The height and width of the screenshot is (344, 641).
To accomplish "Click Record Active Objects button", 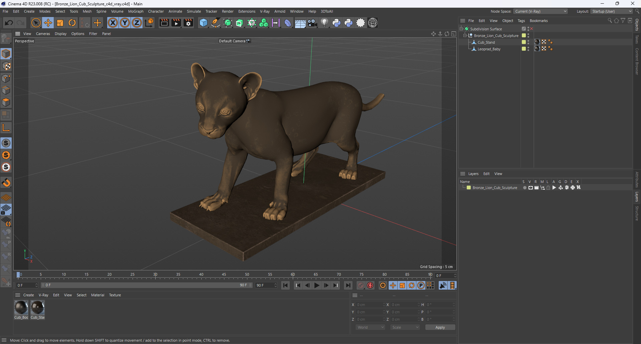I will coord(361,285).
